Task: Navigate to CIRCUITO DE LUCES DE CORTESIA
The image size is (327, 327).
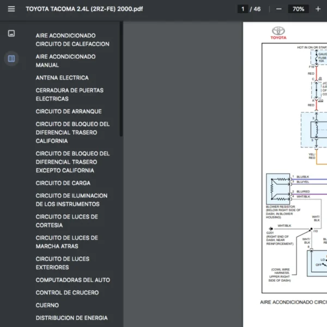Action: [66, 221]
